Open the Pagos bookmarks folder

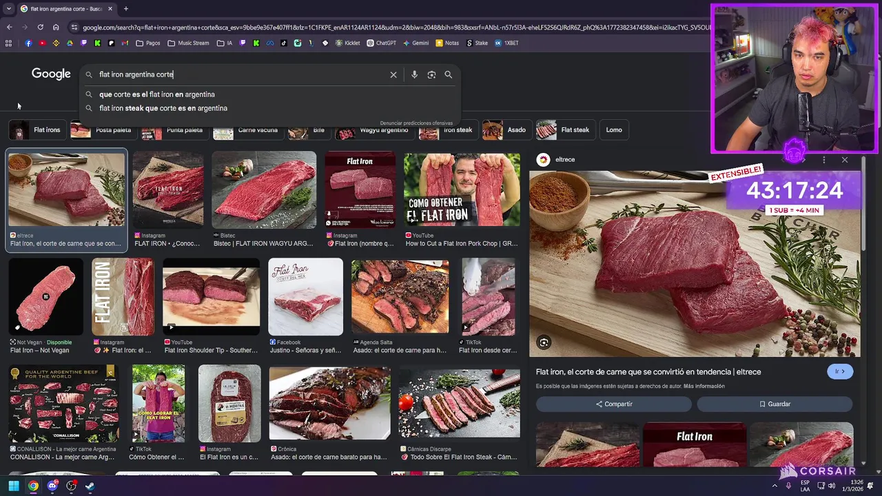(x=148, y=43)
